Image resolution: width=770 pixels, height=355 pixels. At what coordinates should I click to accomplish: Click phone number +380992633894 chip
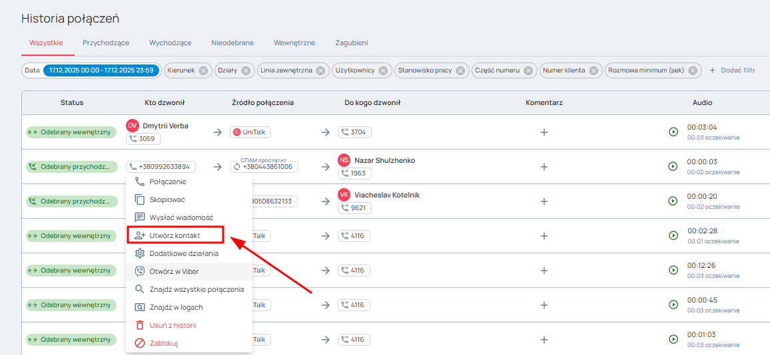coord(161,167)
